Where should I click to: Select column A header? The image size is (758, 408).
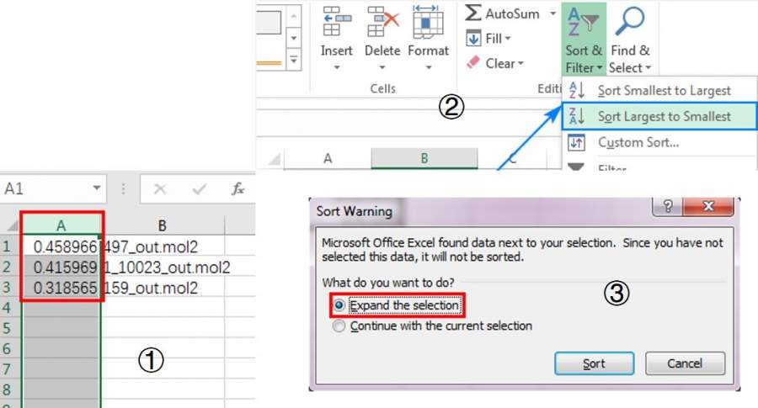[x=61, y=225]
